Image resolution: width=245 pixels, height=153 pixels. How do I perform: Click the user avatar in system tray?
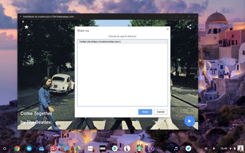pyautogui.click(x=240, y=148)
